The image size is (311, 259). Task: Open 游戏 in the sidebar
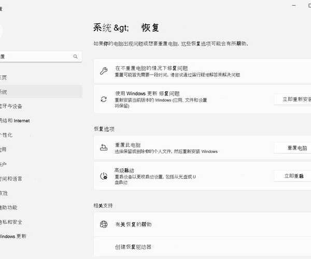(x=40, y=193)
